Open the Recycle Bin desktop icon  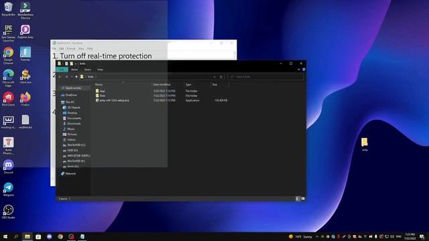pyautogui.click(x=8, y=9)
